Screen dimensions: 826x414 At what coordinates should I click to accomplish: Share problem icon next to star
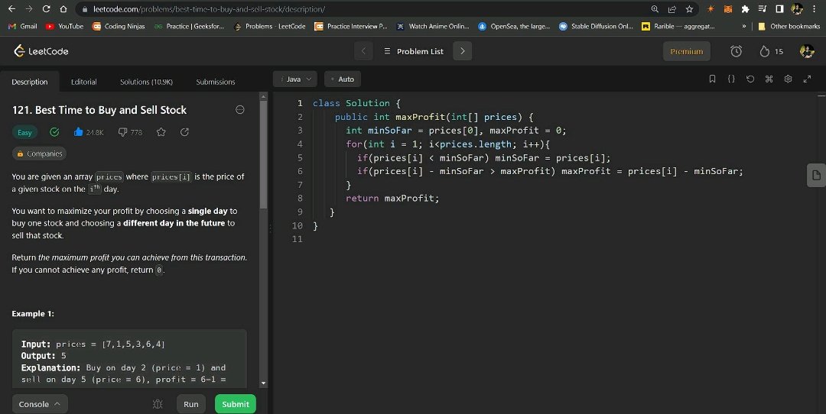click(184, 132)
